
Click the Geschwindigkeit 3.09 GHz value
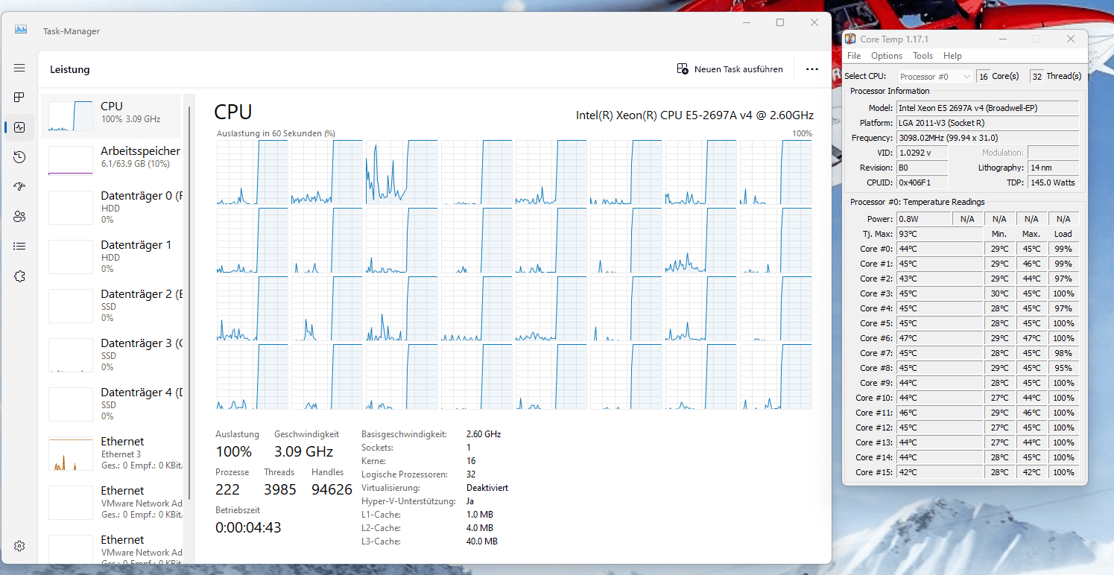[303, 451]
